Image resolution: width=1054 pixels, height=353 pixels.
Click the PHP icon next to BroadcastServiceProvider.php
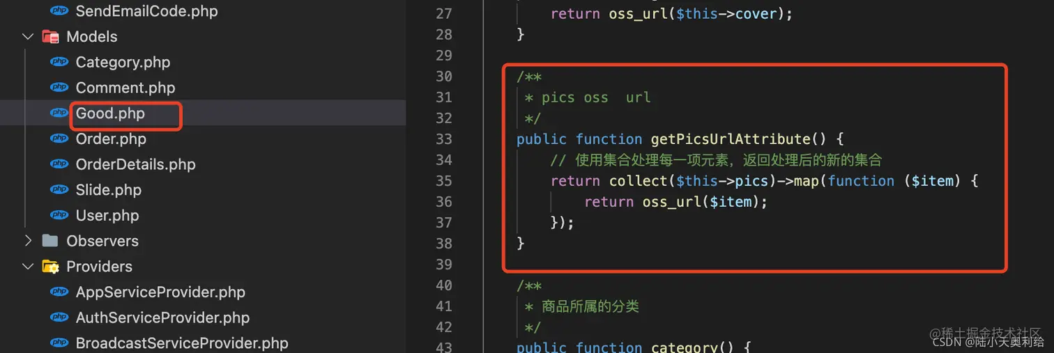[59, 343]
